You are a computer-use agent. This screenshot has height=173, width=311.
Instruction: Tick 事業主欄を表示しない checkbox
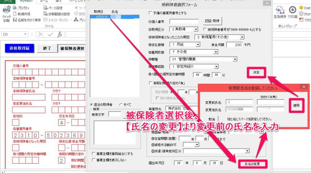(x=94, y=160)
